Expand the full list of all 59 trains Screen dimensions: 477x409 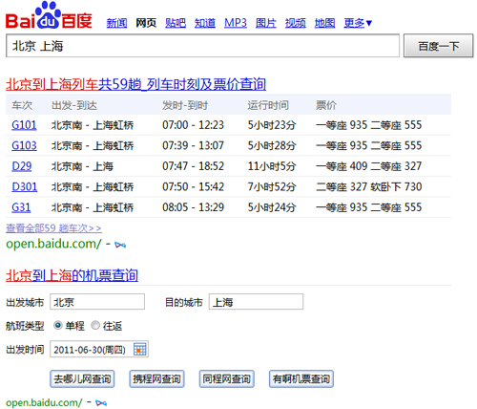tap(53, 228)
